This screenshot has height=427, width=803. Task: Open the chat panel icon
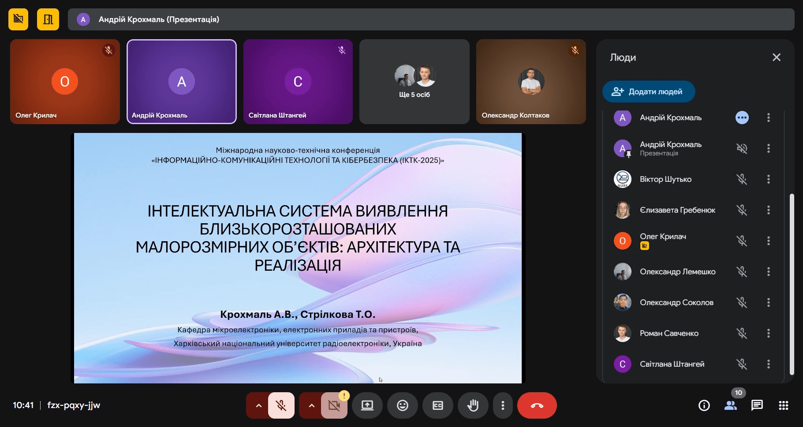757,405
